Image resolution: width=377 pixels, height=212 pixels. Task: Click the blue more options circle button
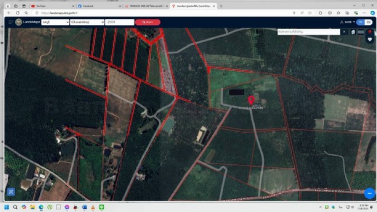369,193
